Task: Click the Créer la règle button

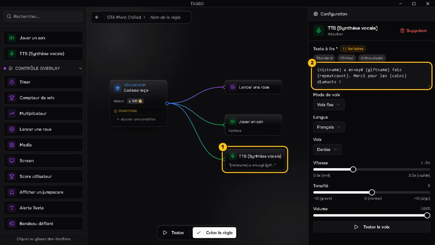Action: click(x=215, y=233)
